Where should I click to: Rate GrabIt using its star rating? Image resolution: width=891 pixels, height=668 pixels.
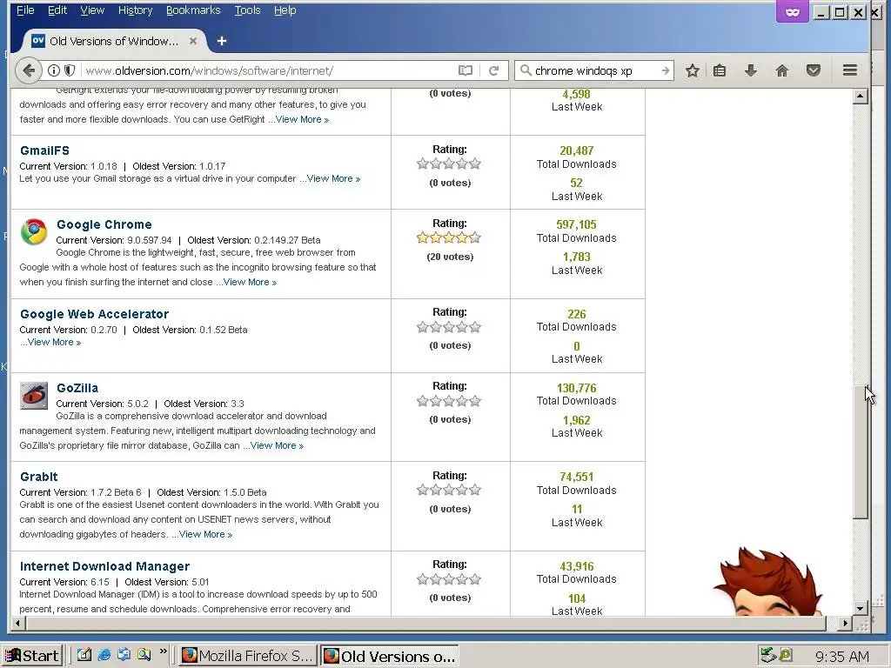[x=449, y=490]
